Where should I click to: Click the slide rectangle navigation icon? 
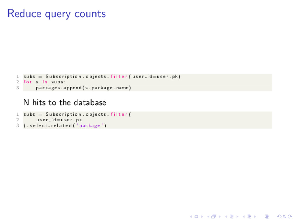click(196, 217)
